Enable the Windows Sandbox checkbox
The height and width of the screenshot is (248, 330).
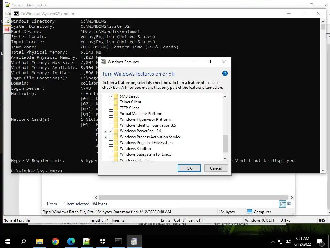tap(111, 149)
